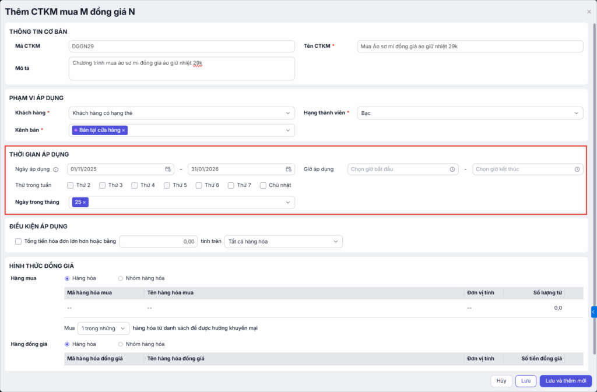Viewport: 597px width, 392px height.
Task: Close the Thêm CTKM dialog
Action: [588, 12]
